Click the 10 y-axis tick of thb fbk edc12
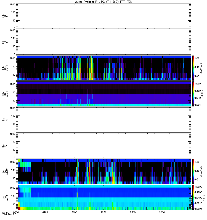The height and width of the screenshot is (220, 207). pos(14,75)
